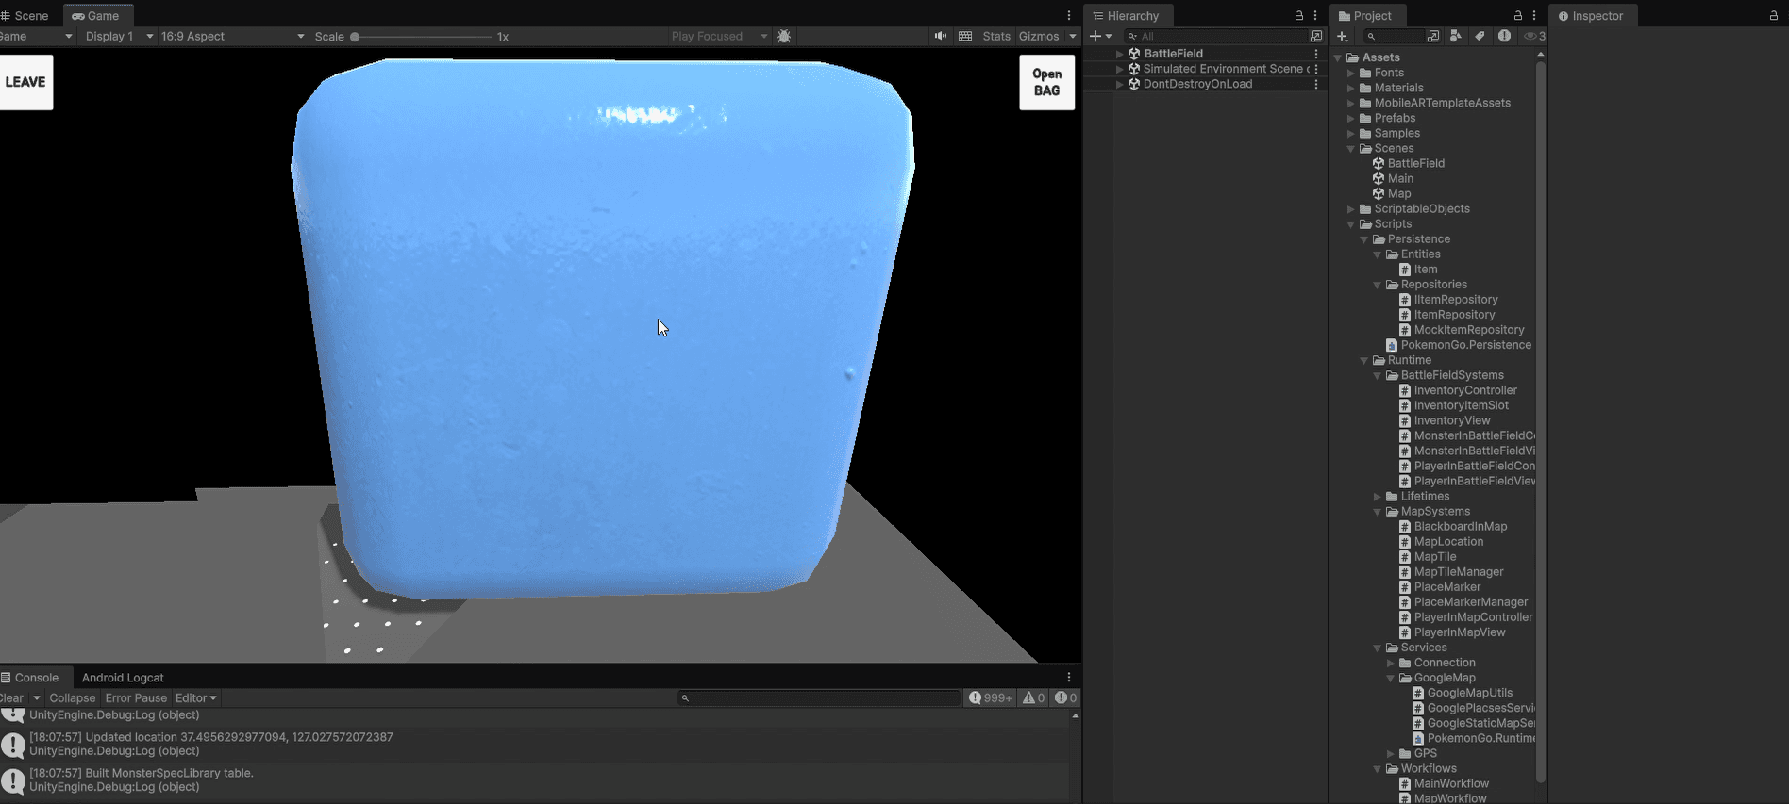The width and height of the screenshot is (1789, 804).
Task: Toggle Error Pause in the Console
Action: point(136,698)
